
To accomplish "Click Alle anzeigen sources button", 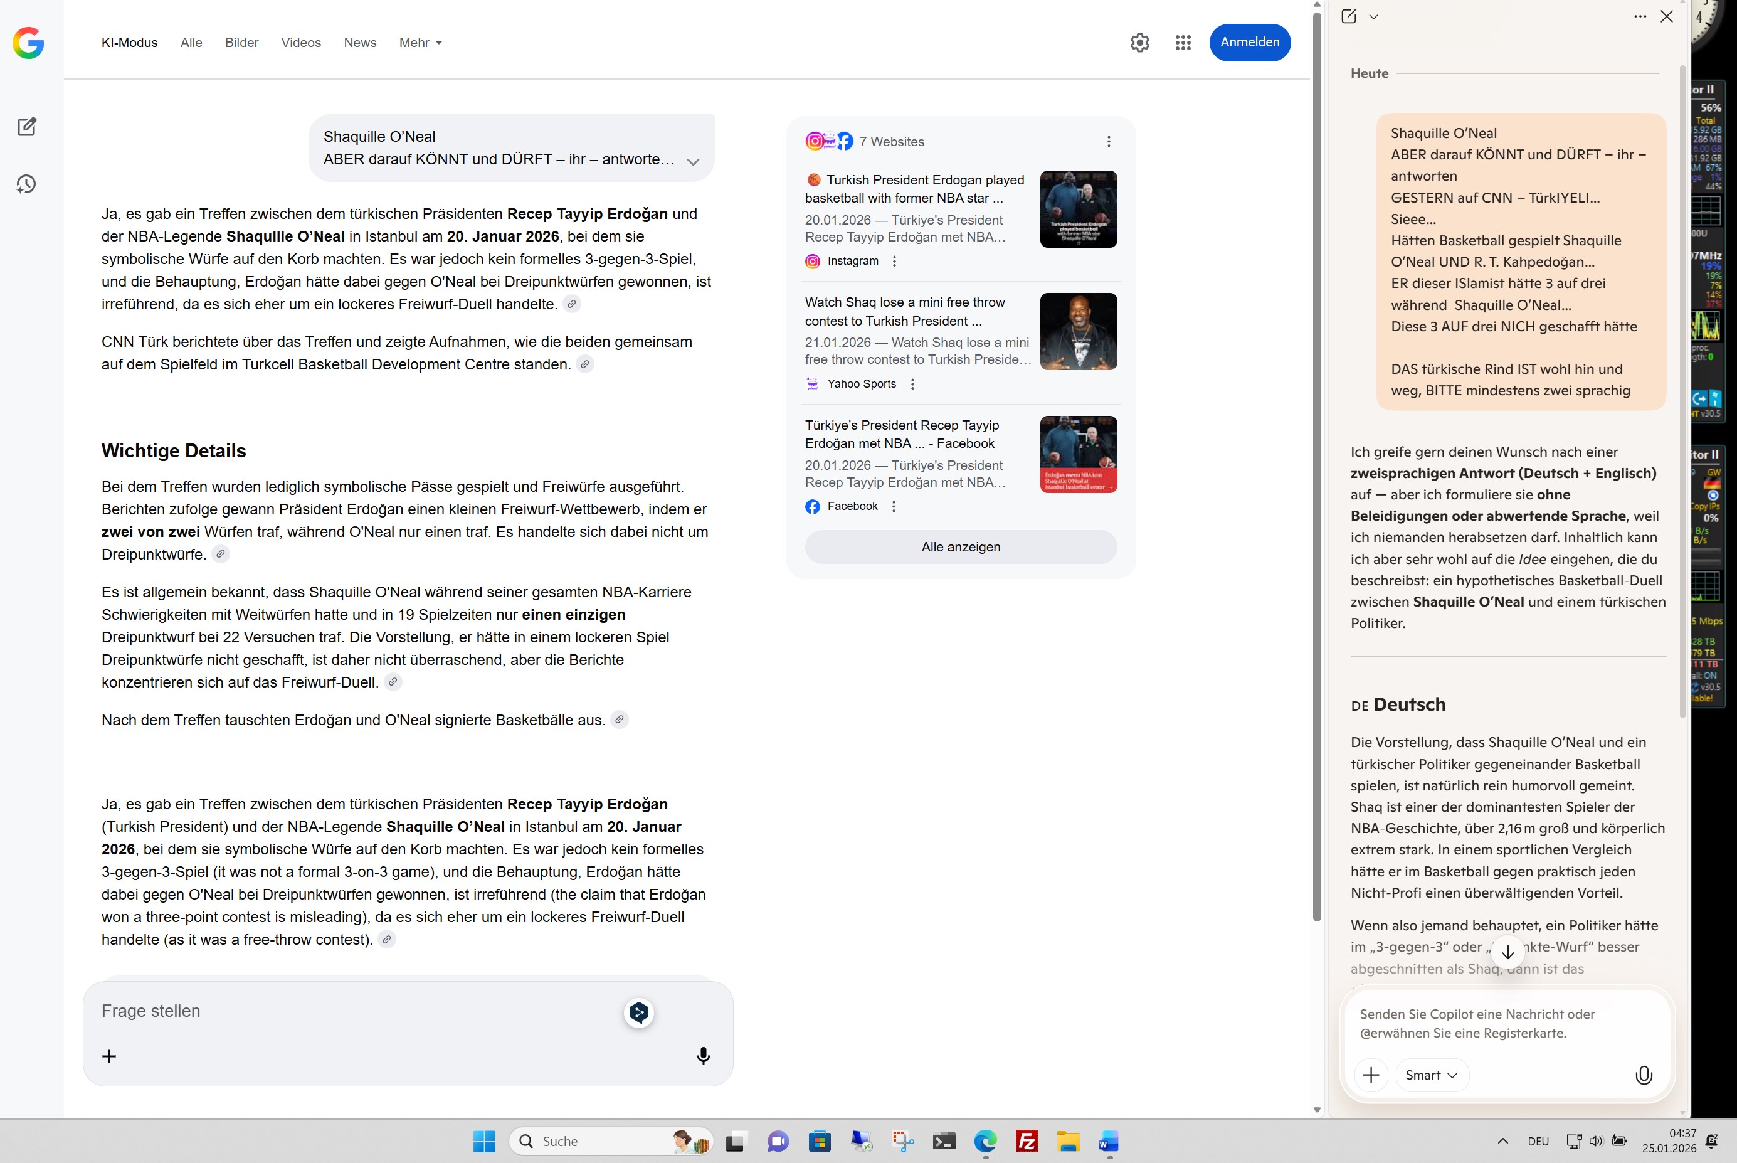I will coord(960,546).
